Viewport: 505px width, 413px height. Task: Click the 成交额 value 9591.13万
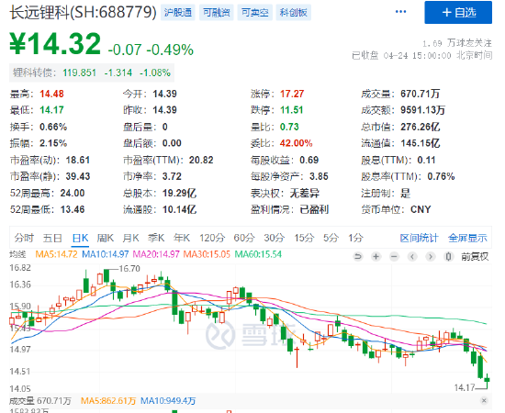[423, 110]
